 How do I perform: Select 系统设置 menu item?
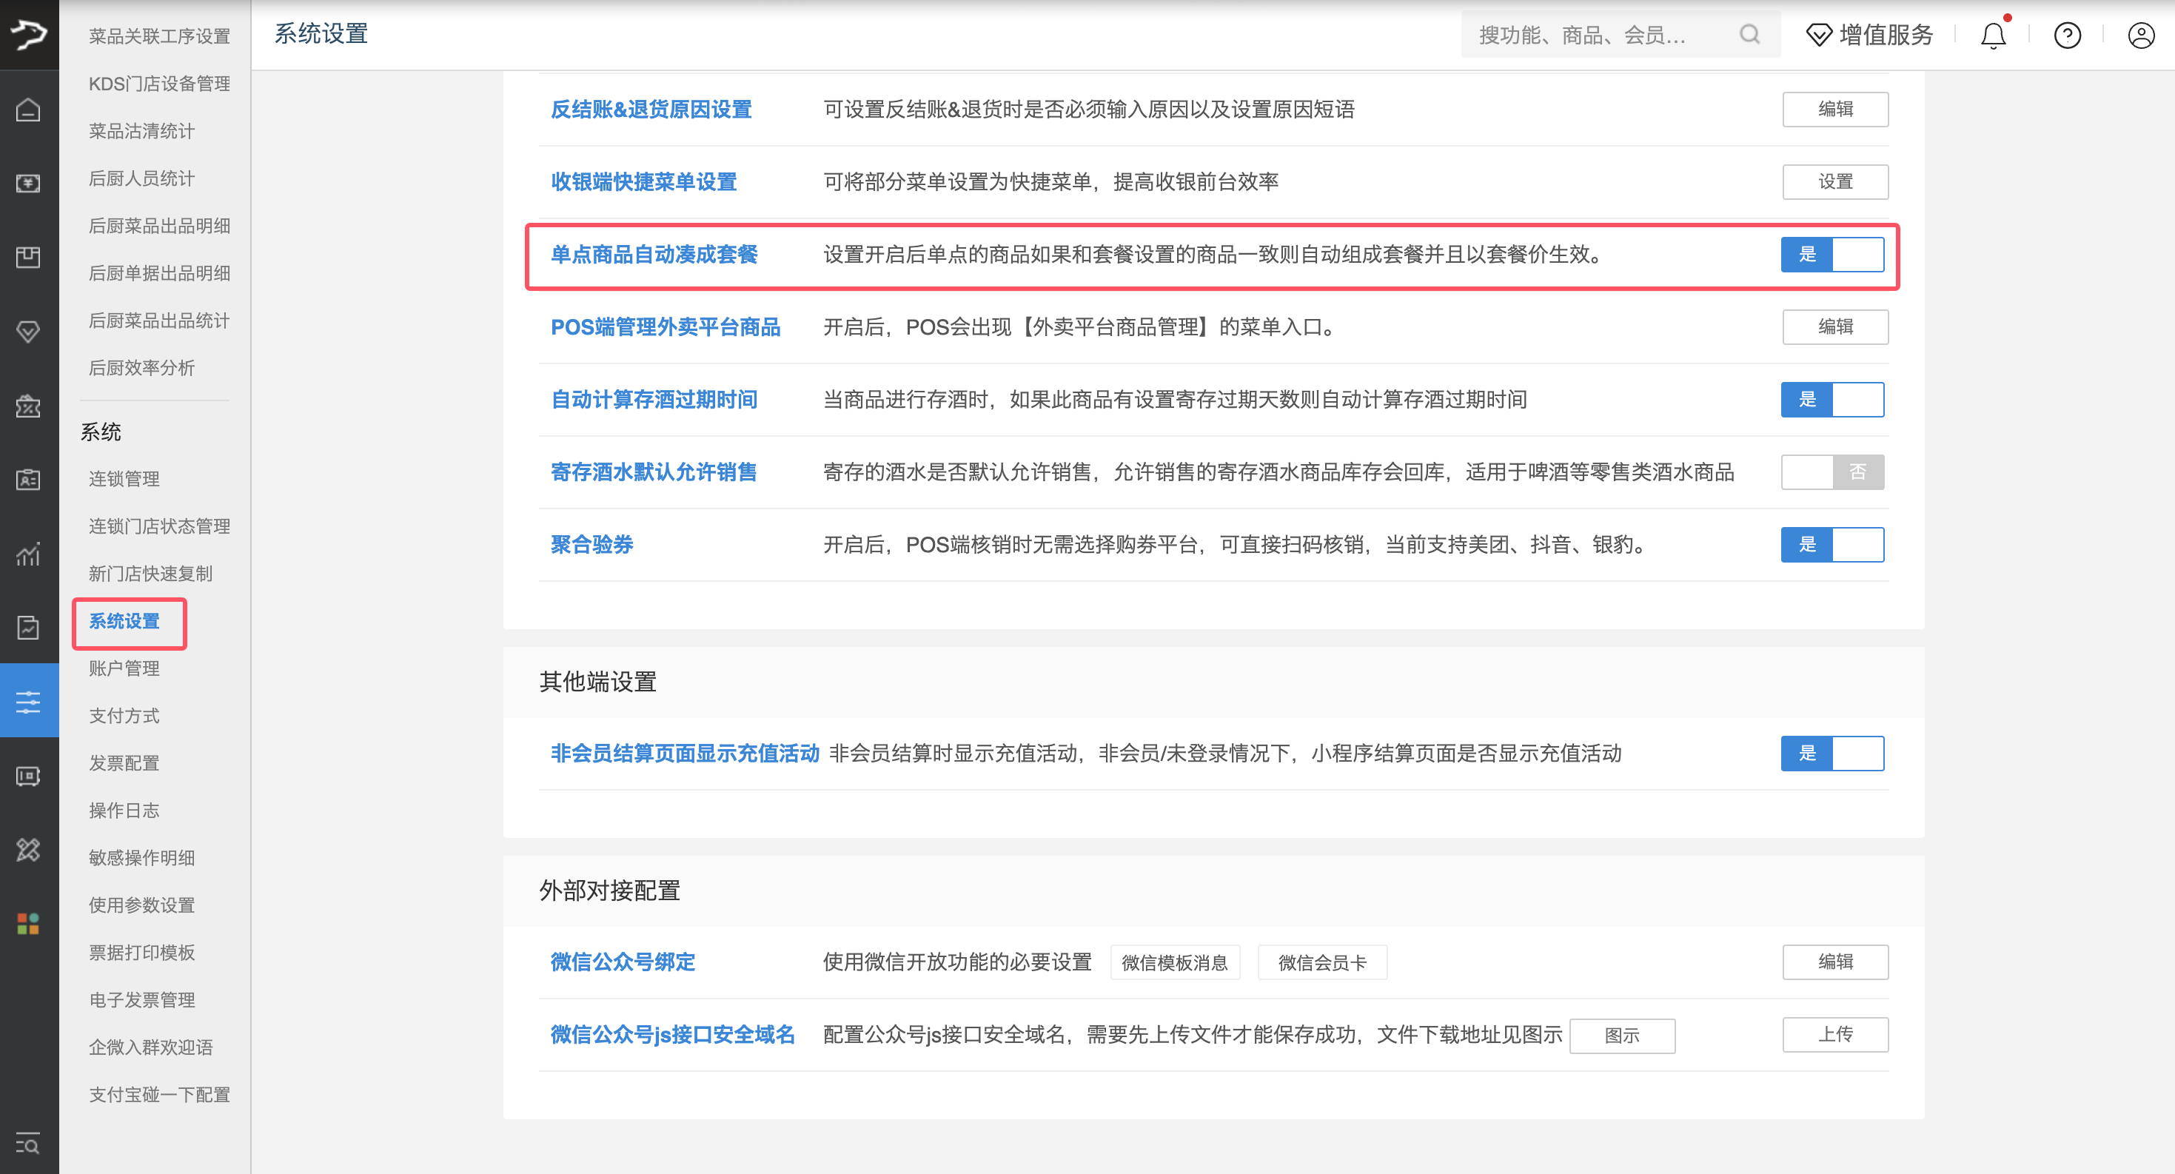click(124, 621)
